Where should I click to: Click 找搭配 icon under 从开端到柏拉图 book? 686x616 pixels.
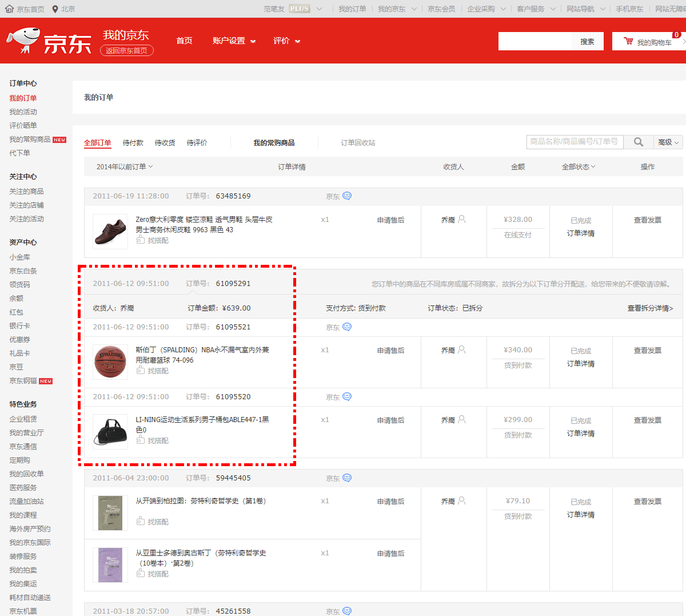pos(141,522)
